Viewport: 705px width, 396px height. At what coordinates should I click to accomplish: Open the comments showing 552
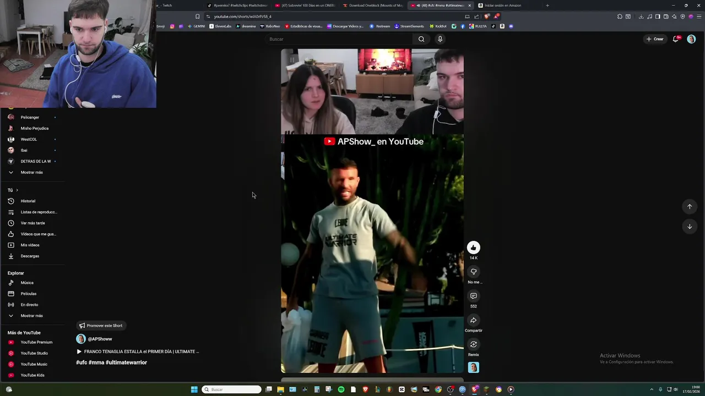473,296
